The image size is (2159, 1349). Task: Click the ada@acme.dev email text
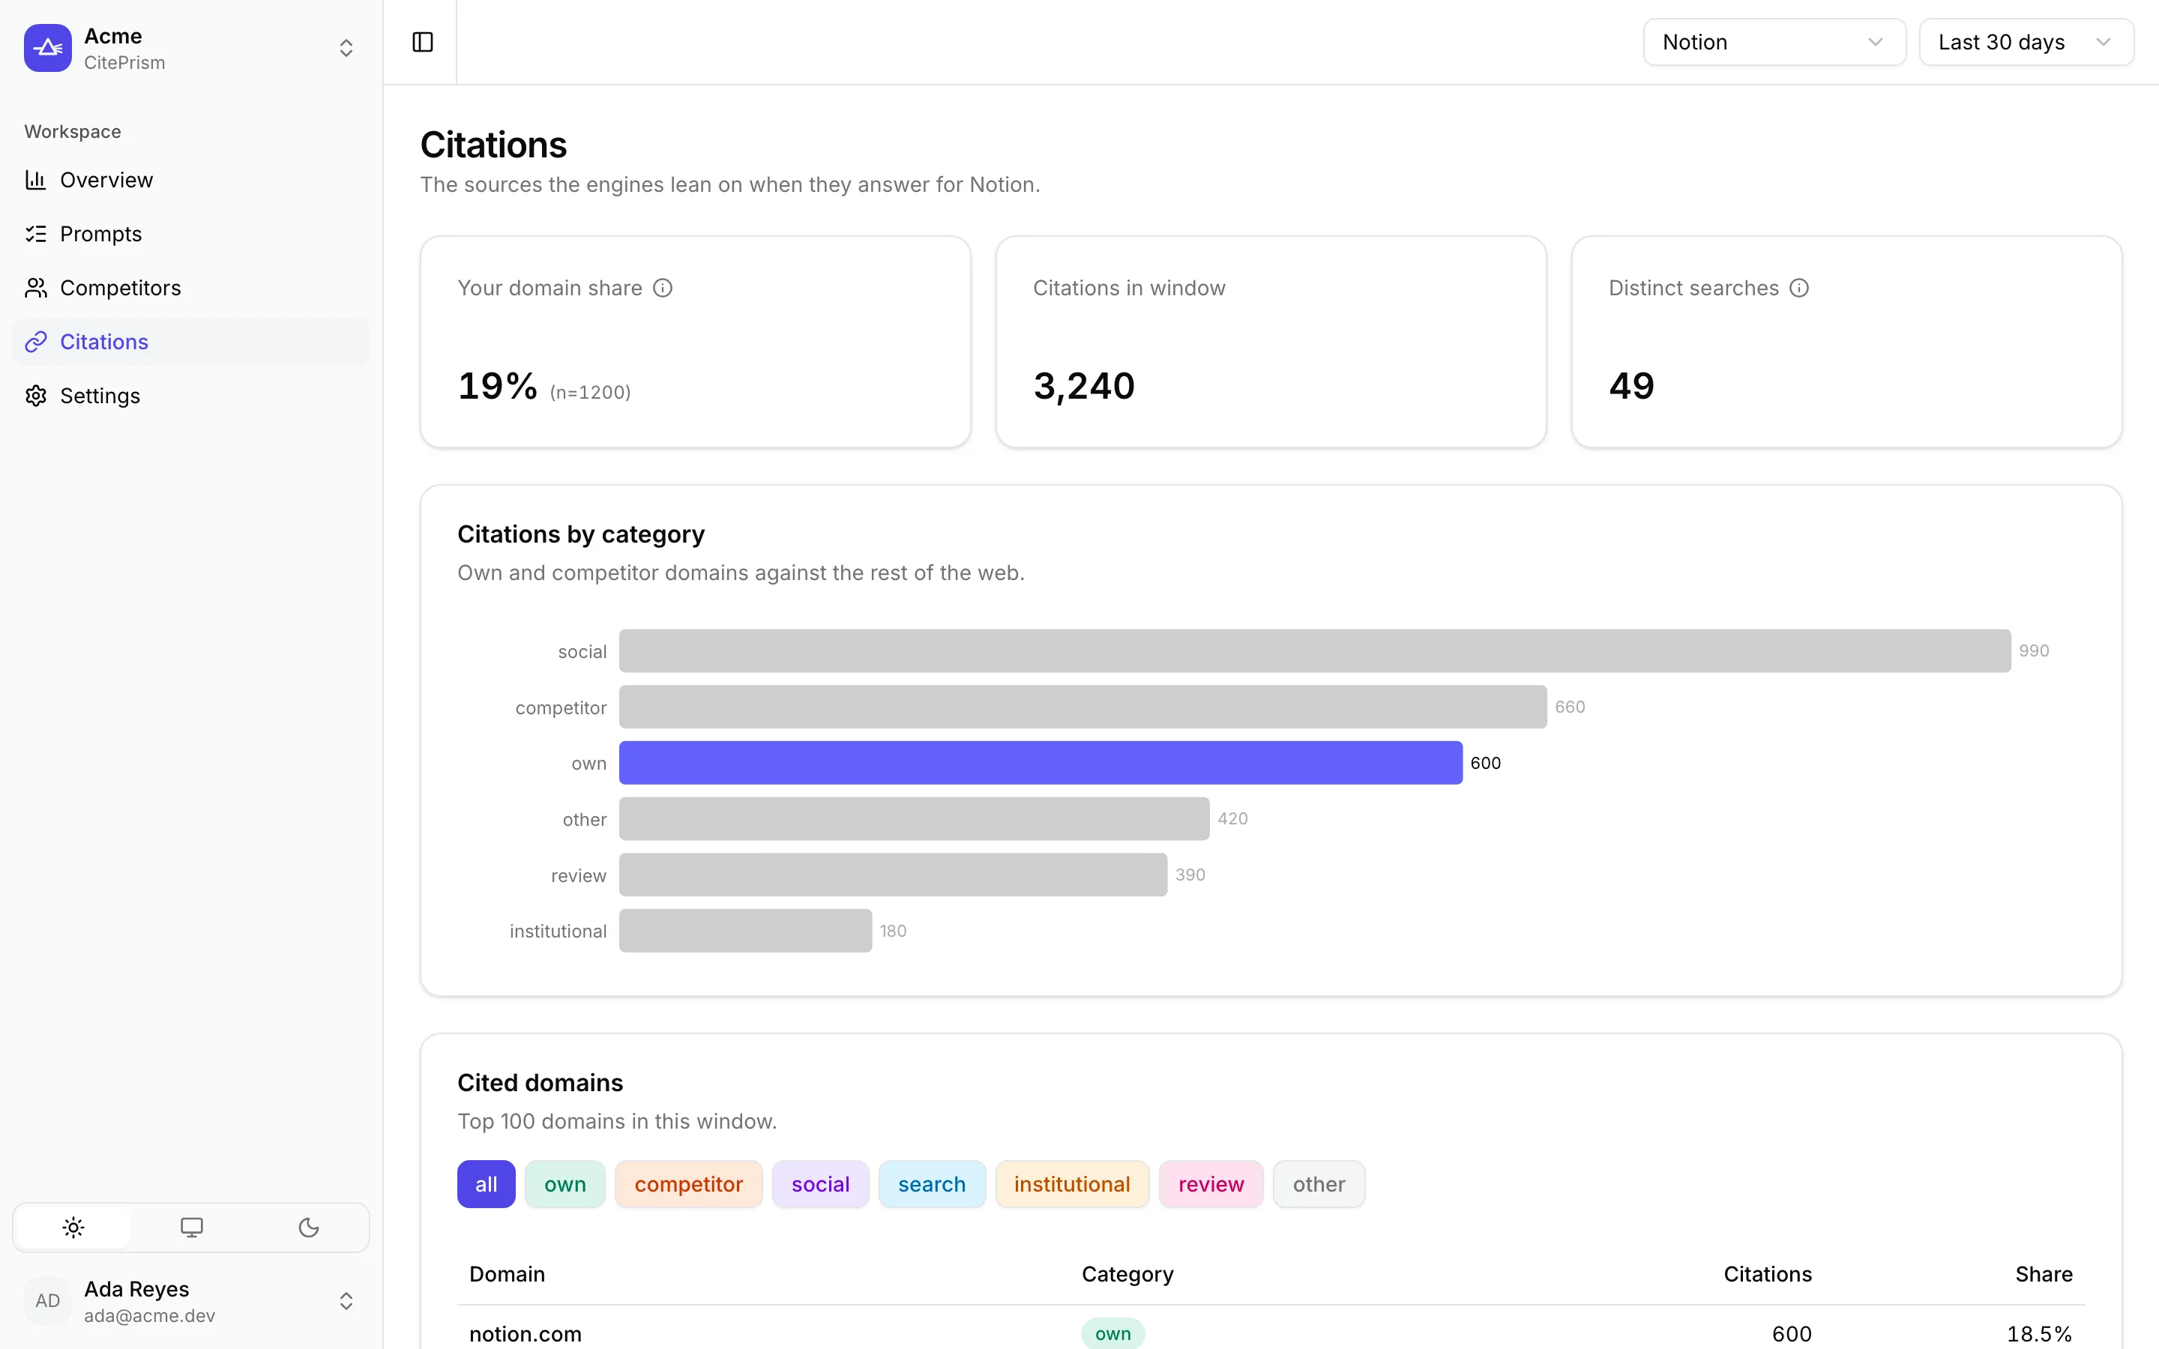150,1316
